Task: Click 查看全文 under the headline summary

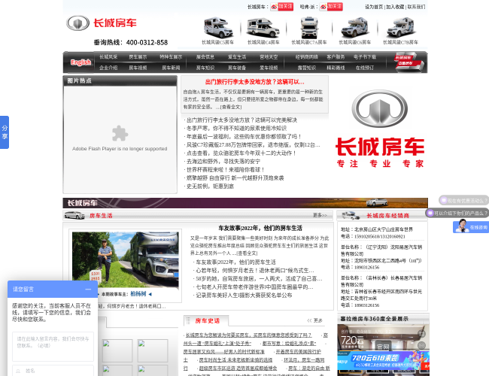Action: (x=231, y=107)
